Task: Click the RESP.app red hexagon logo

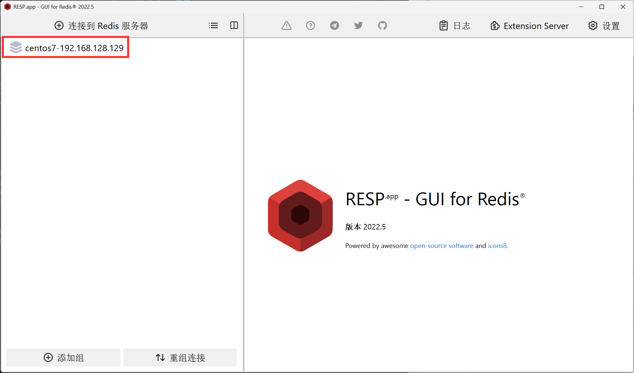Action: [300, 215]
